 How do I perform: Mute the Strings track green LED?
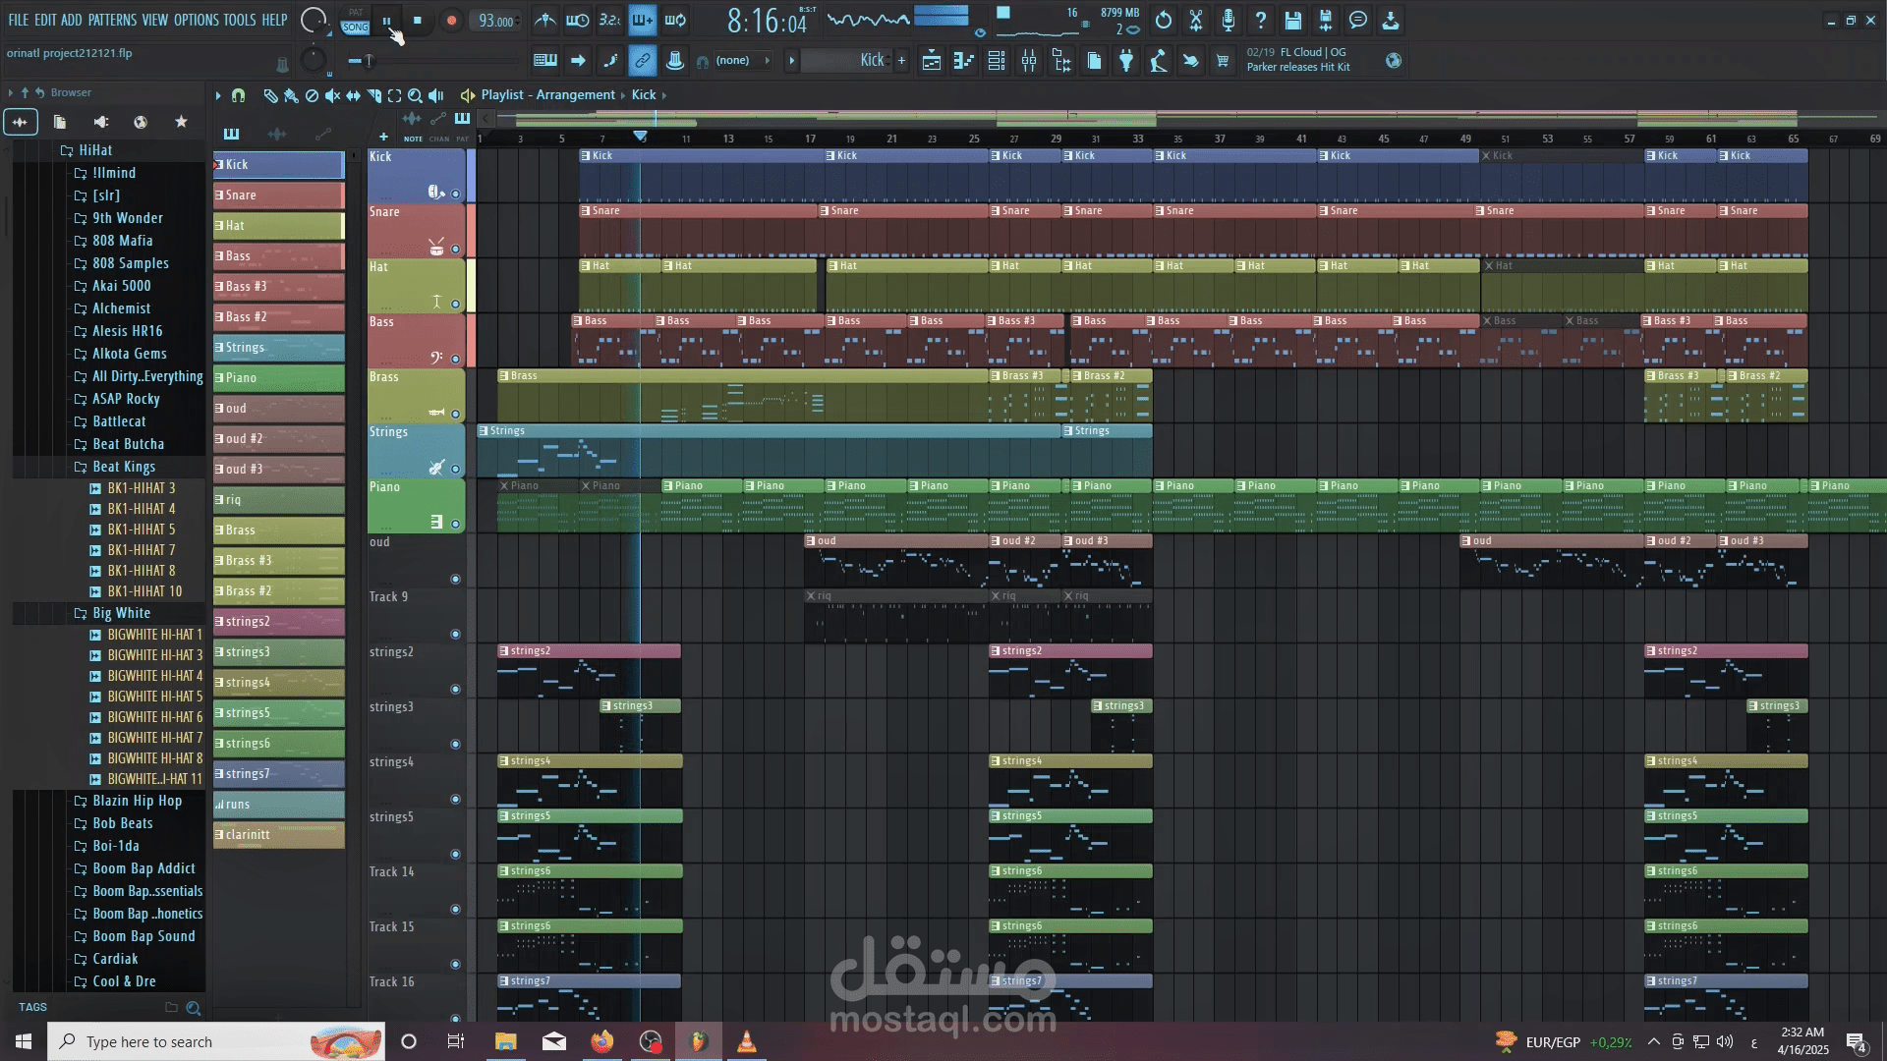(x=455, y=470)
